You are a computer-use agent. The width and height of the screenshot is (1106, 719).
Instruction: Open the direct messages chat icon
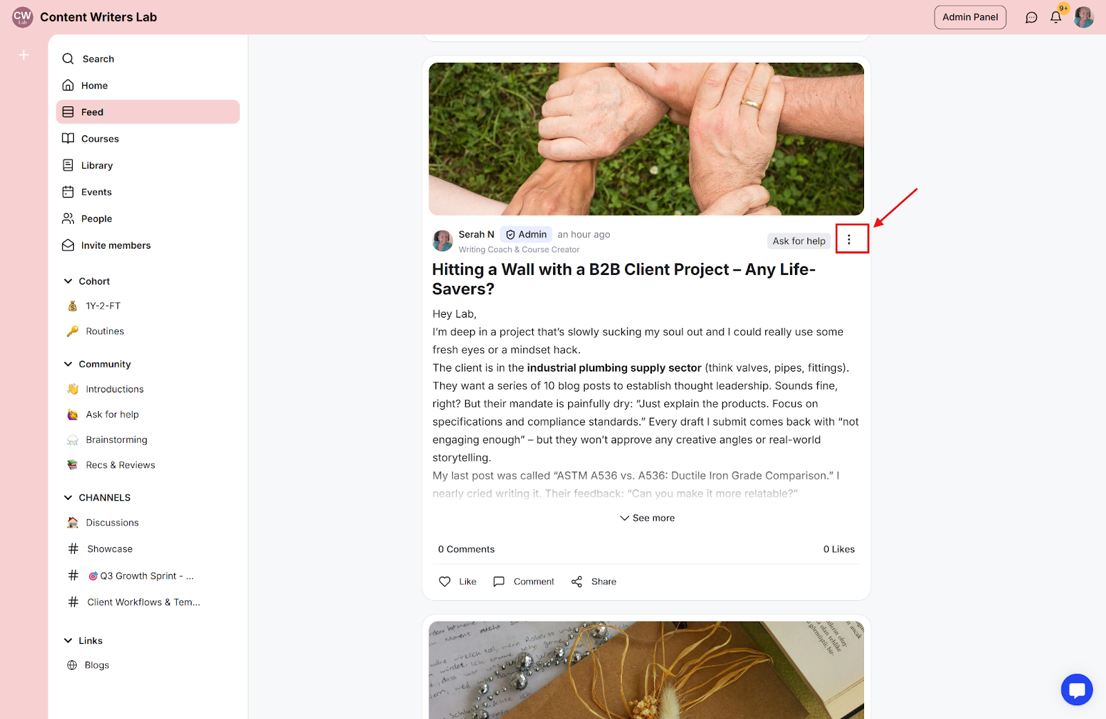click(x=1031, y=17)
